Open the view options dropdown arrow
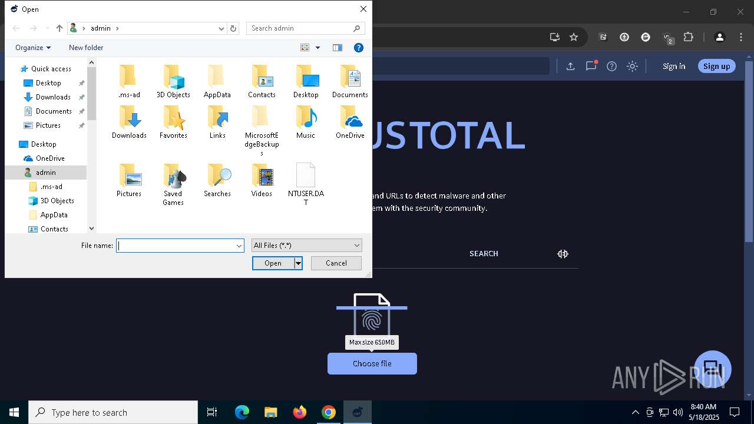Image resolution: width=754 pixels, height=424 pixels. point(318,48)
